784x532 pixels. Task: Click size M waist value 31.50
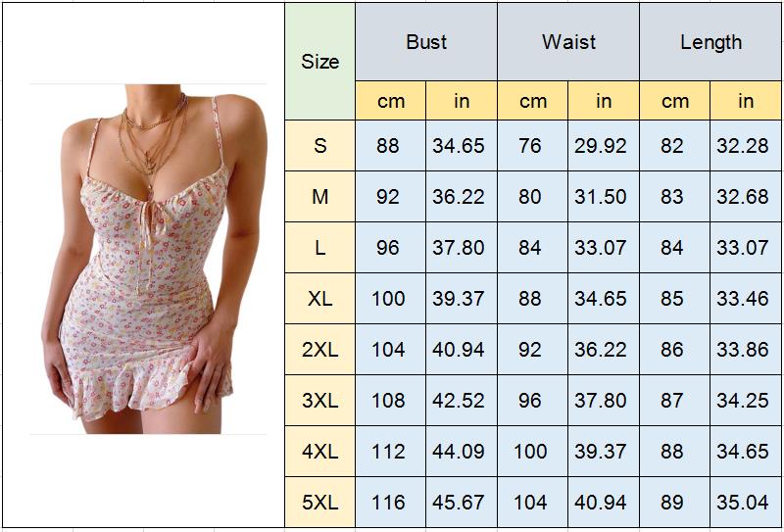(x=603, y=197)
